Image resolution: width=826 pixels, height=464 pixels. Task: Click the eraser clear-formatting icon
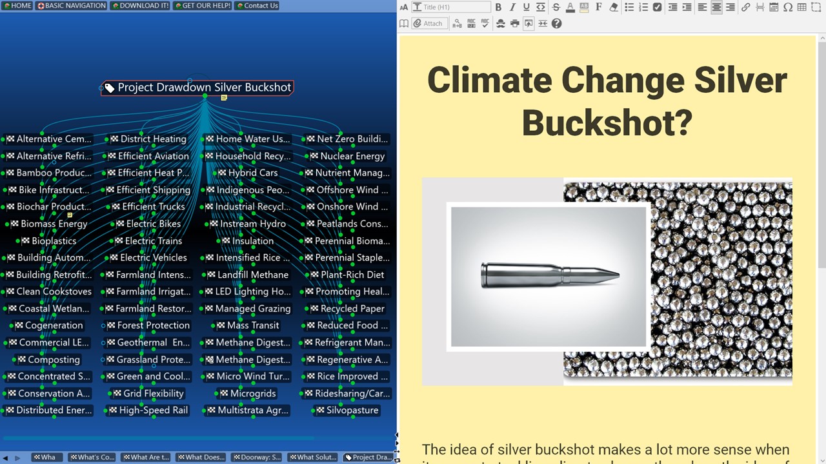(x=614, y=7)
